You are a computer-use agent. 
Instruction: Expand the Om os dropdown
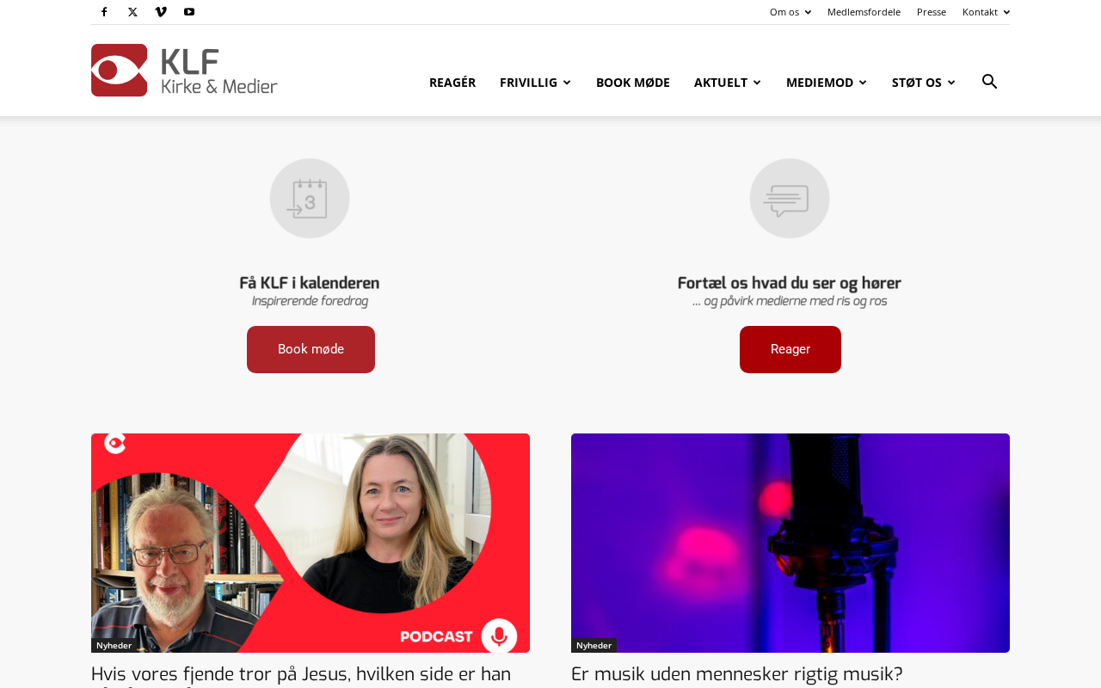tap(790, 12)
